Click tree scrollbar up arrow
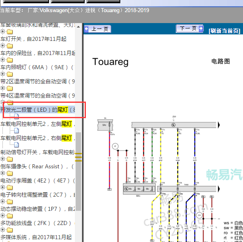The width and height of the screenshot is (243, 242). (x=79, y=27)
